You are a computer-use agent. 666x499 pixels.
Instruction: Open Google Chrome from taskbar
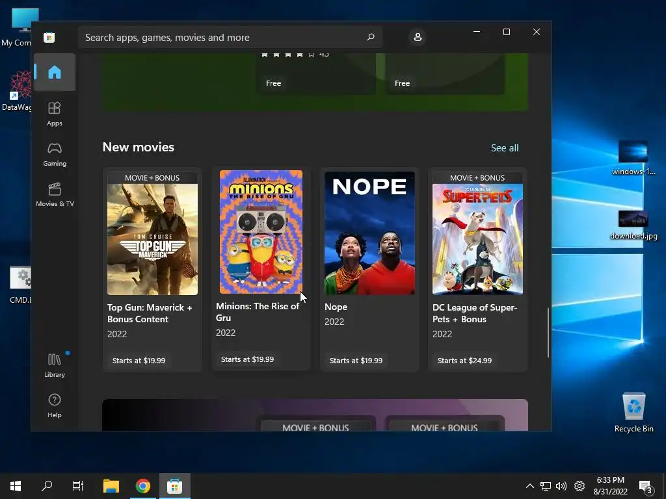(143, 486)
